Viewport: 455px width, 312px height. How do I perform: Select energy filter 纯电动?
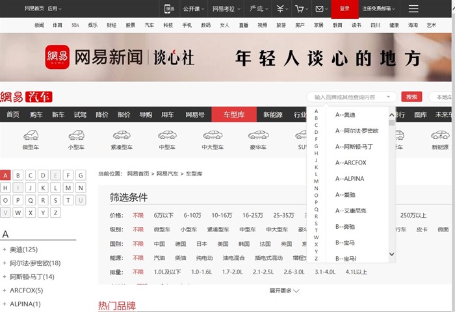[204, 258]
